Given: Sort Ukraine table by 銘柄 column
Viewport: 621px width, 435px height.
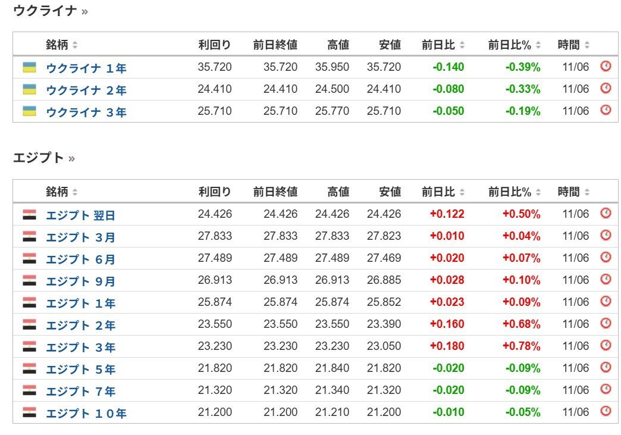Looking at the screenshot, I should tap(62, 45).
